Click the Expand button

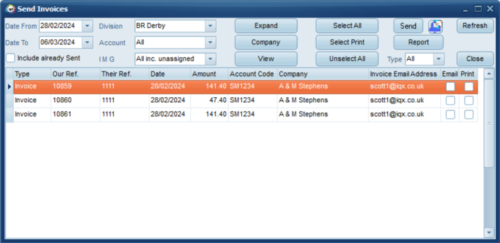(266, 26)
